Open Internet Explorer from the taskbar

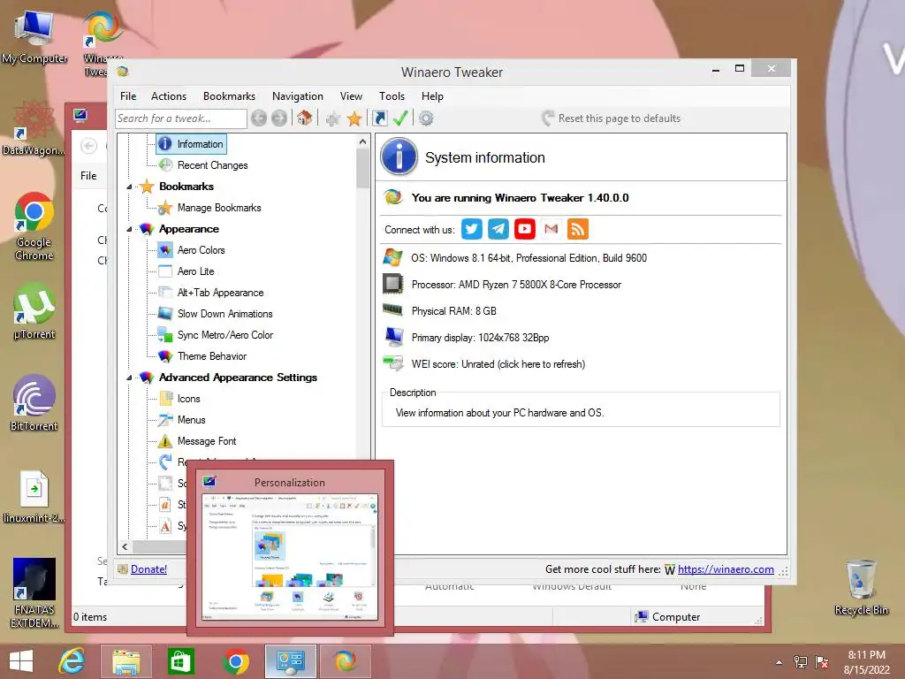72,661
